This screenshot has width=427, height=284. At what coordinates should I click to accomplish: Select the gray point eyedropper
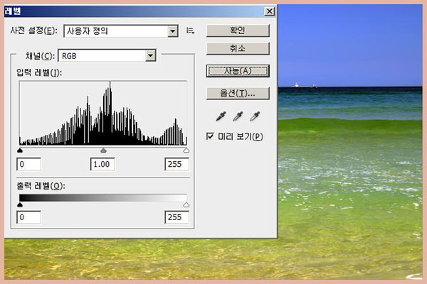click(x=238, y=116)
